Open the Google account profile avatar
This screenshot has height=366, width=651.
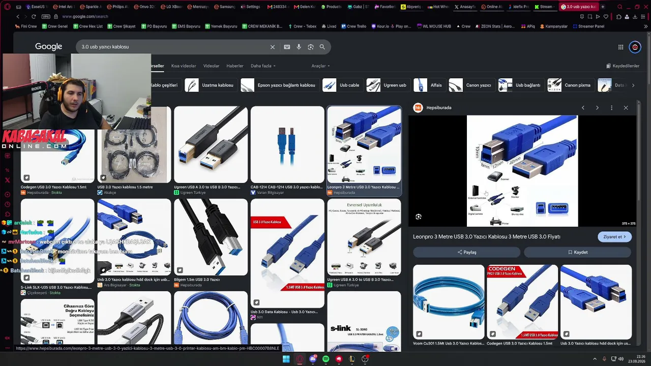[635, 47]
